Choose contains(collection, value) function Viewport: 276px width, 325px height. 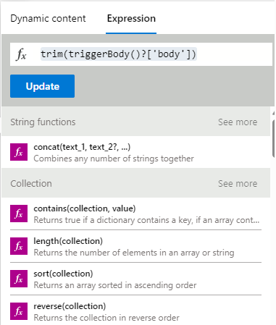[135, 214]
